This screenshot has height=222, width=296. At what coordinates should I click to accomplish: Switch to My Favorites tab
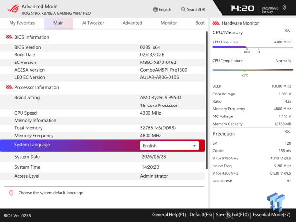point(22,23)
